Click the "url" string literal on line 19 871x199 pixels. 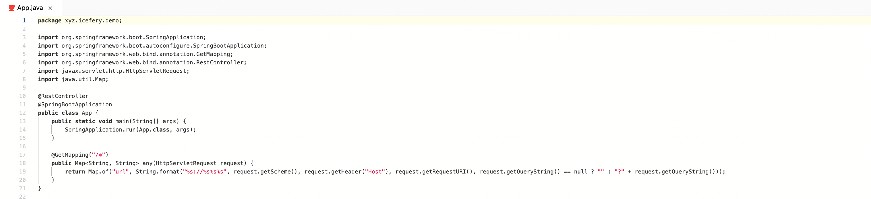tap(121, 172)
